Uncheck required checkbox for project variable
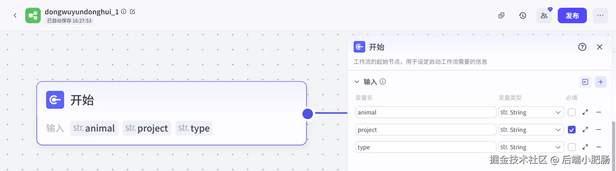 (x=572, y=130)
